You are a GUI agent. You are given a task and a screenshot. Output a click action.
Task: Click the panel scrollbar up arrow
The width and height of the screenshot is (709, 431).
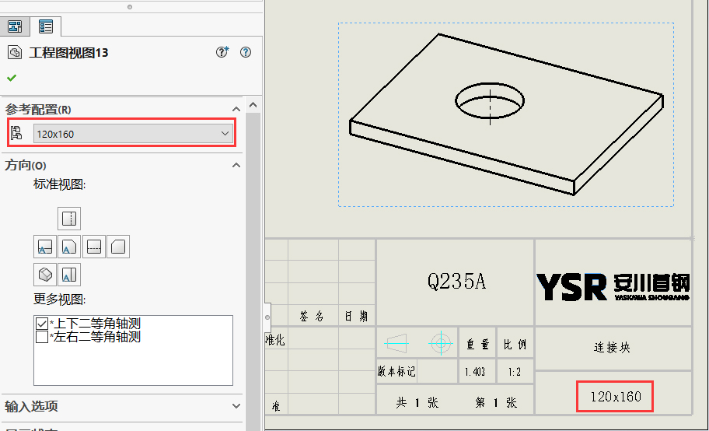pos(253,106)
